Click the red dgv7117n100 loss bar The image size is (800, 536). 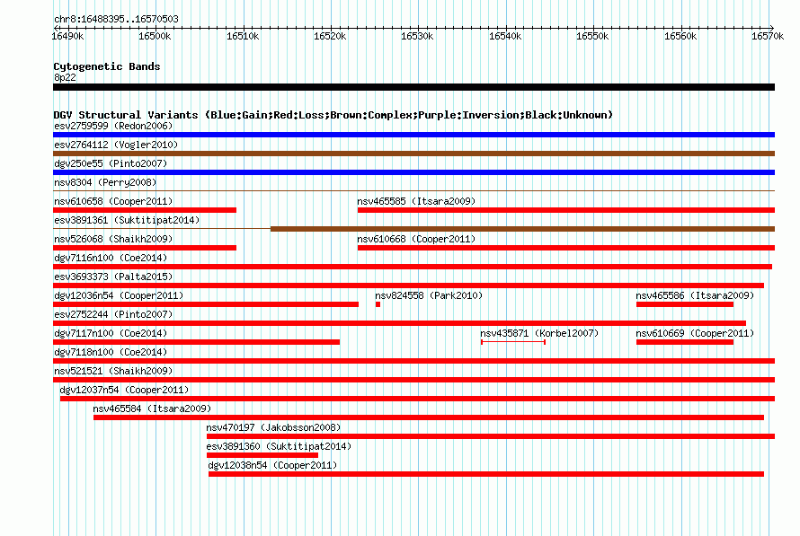(x=197, y=342)
